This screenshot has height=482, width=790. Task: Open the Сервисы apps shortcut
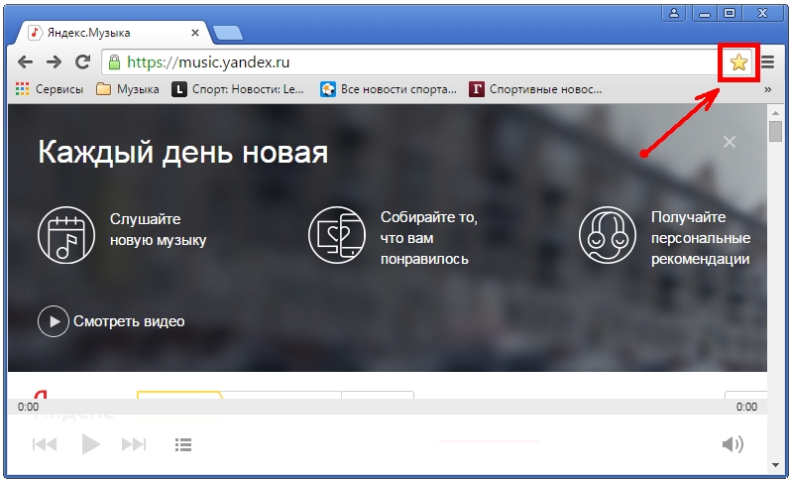click(50, 89)
